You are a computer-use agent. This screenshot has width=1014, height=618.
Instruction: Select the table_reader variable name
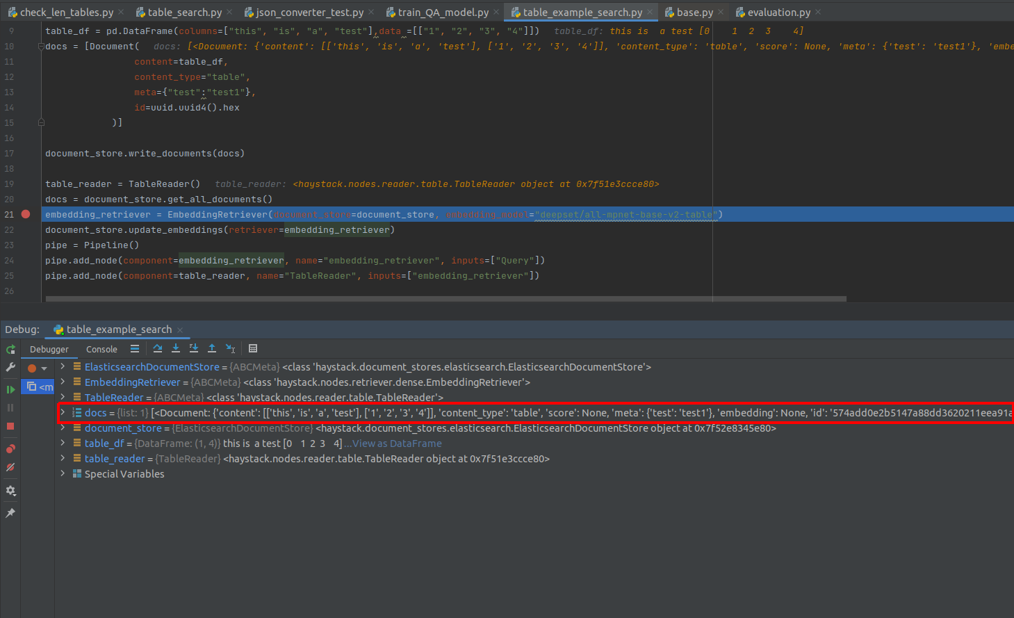(x=115, y=459)
